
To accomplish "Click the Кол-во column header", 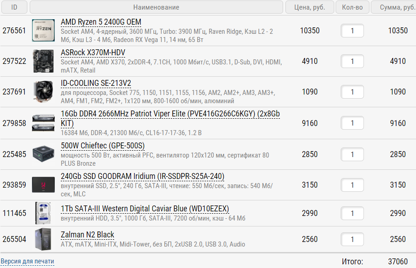I will [353, 7].
